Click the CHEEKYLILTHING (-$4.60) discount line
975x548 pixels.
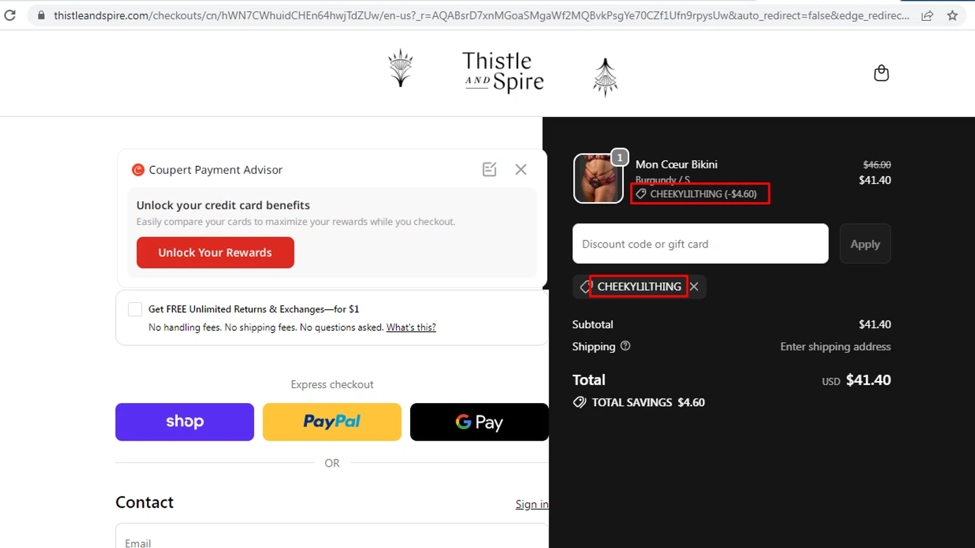coord(703,194)
